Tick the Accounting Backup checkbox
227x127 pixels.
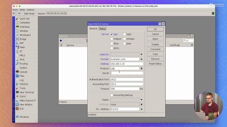(112, 95)
